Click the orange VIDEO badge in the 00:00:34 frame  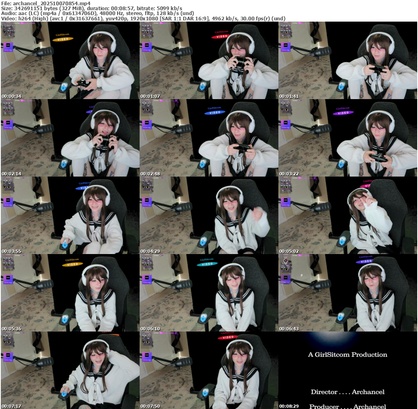pyautogui.click(x=62, y=39)
